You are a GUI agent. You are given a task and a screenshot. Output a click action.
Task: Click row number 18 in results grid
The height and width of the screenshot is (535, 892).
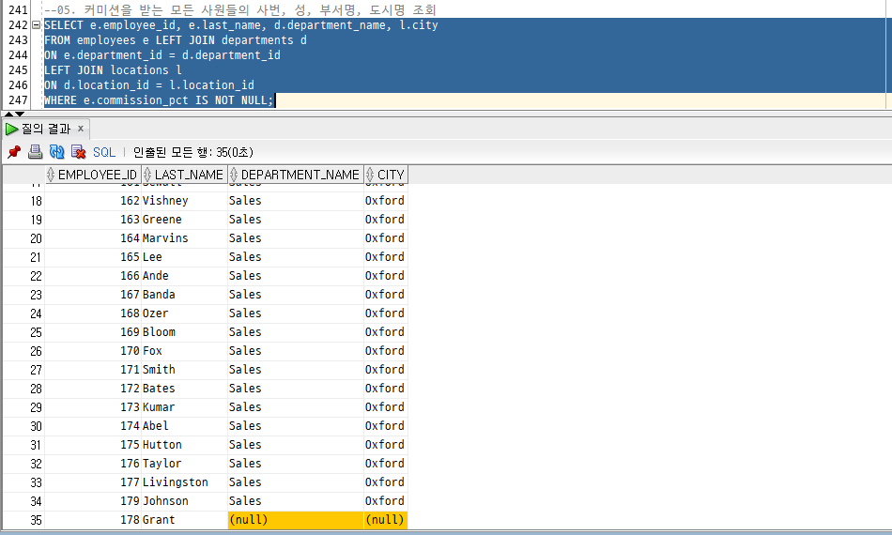[23, 201]
